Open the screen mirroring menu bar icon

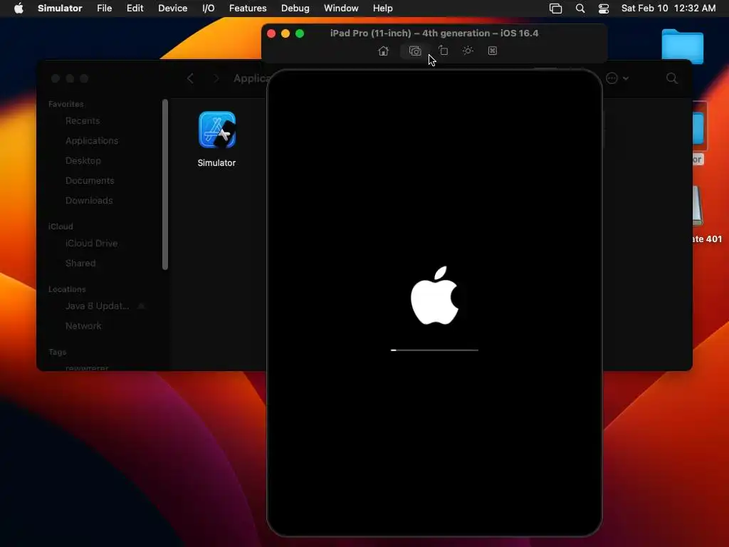coord(555,9)
